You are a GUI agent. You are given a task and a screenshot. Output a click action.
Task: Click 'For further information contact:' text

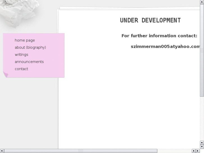click(159, 36)
